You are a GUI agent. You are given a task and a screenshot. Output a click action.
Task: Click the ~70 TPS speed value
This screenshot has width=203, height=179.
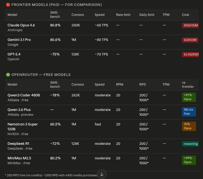(101, 54)
